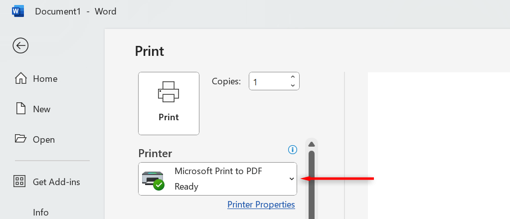Open the Home menu item
This screenshot has width=510, height=219.
point(45,79)
